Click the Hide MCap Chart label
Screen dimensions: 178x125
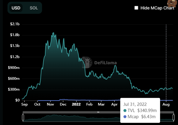pyautogui.click(x=157, y=8)
